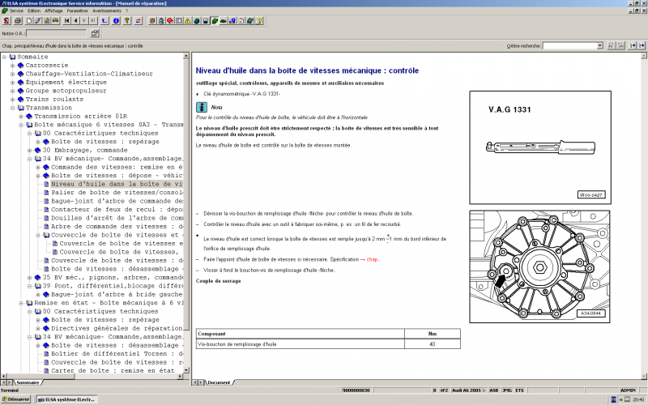The height and width of the screenshot is (405, 648).
Task: Expand the Carrosserie tree node
Action: (12, 66)
